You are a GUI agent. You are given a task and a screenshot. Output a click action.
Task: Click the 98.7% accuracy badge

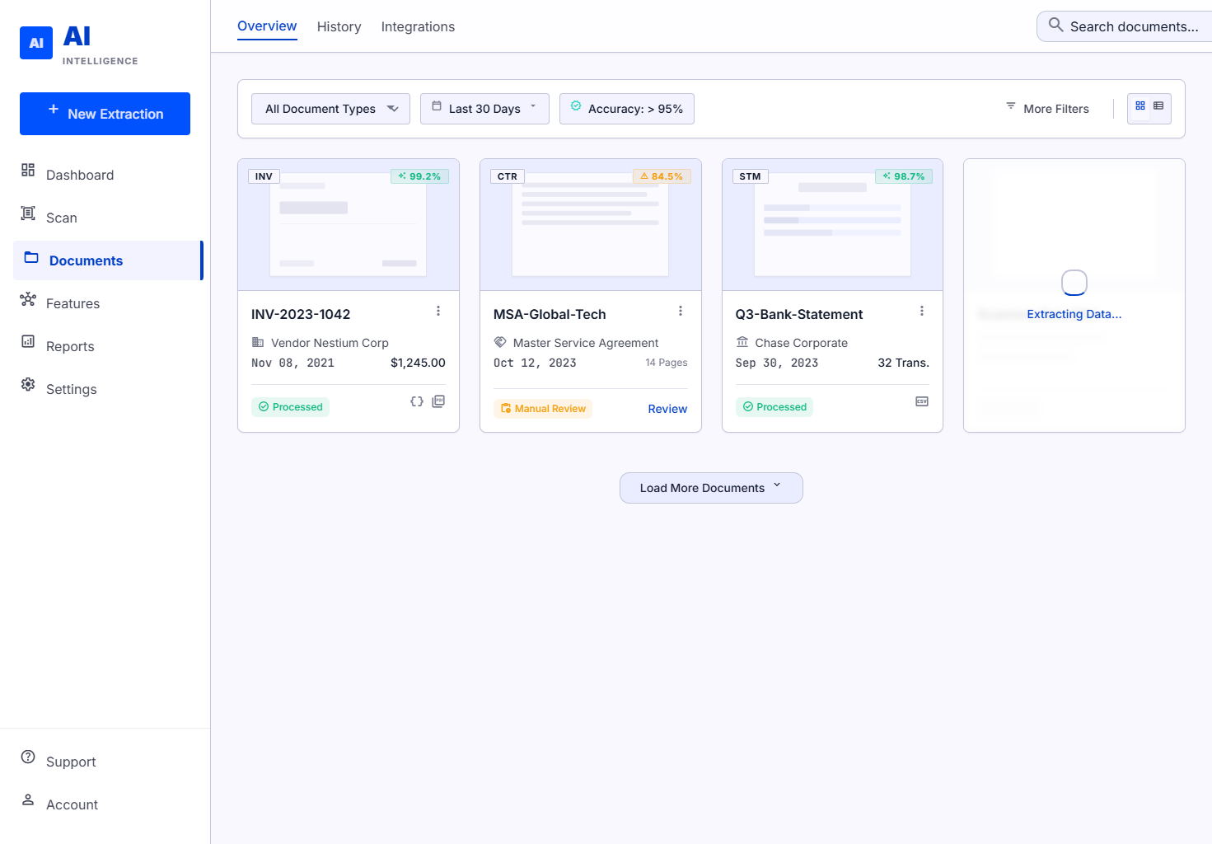click(x=904, y=176)
